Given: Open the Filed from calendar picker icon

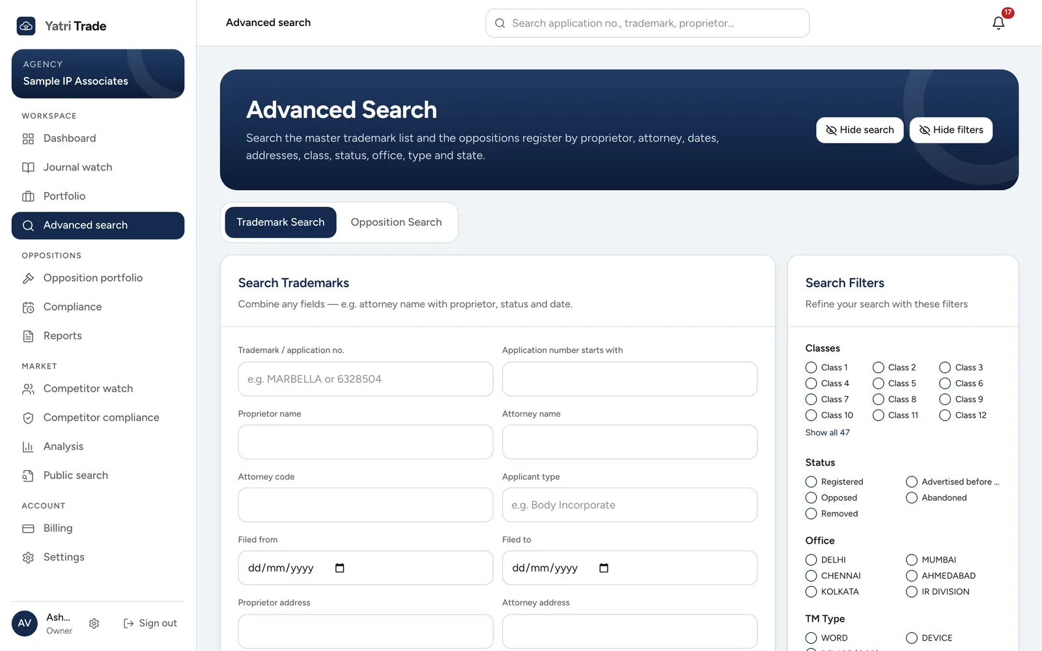Looking at the screenshot, I should tap(339, 568).
